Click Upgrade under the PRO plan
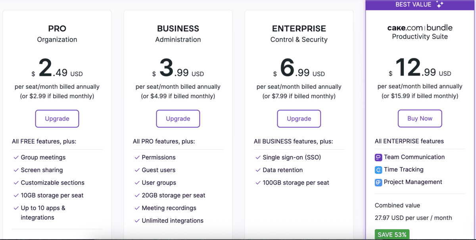The height and width of the screenshot is (240, 476). click(x=57, y=119)
